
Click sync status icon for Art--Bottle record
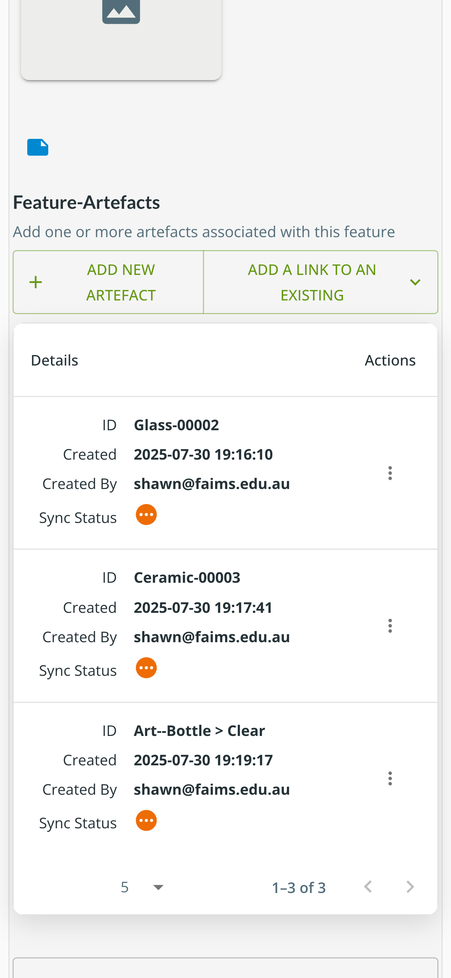146,821
